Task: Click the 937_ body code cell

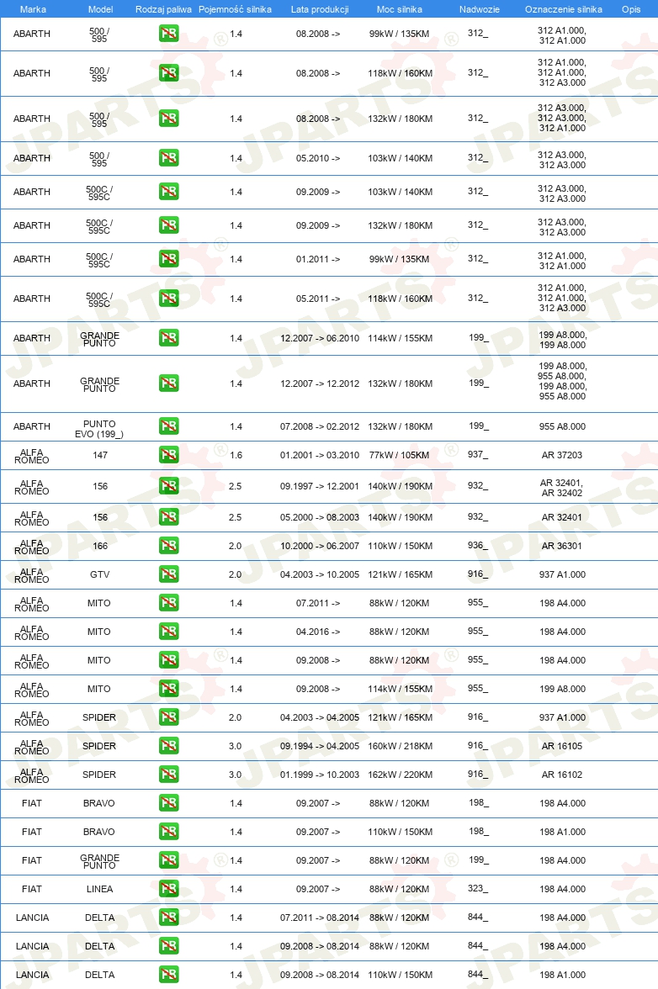Action: [x=478, y=455]
